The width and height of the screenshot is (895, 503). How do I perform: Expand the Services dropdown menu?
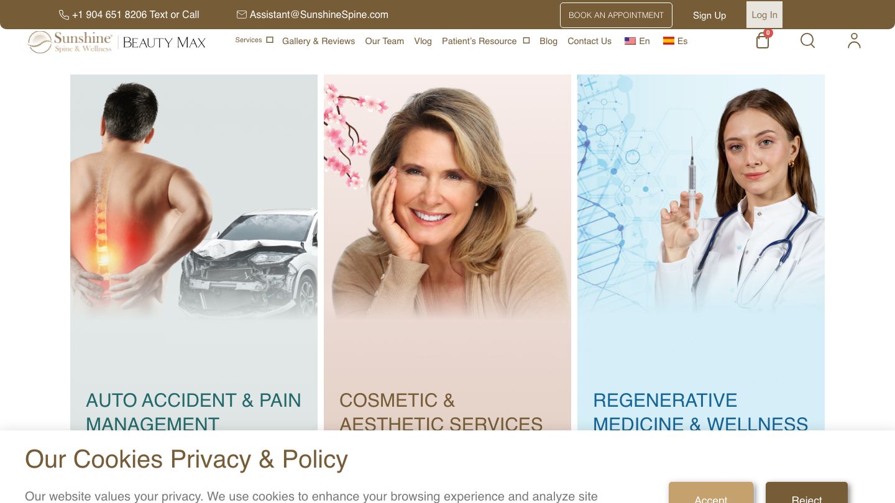click(x=254, y=40)
